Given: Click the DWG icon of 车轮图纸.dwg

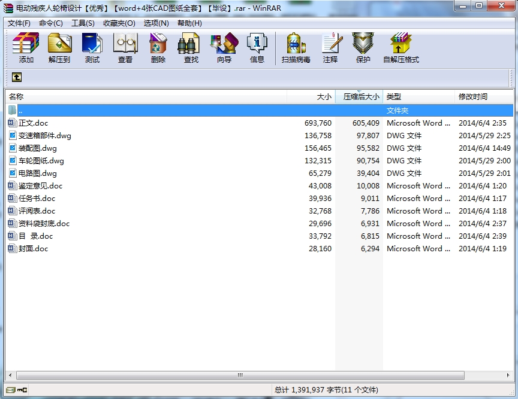Looking at the screenshot, I should pos(13,160).
